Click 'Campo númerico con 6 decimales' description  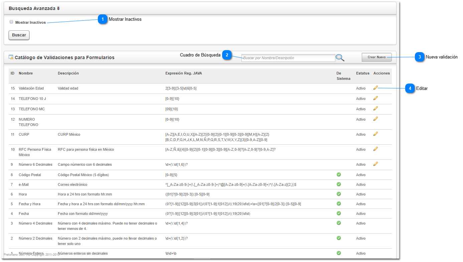(85, 164)
